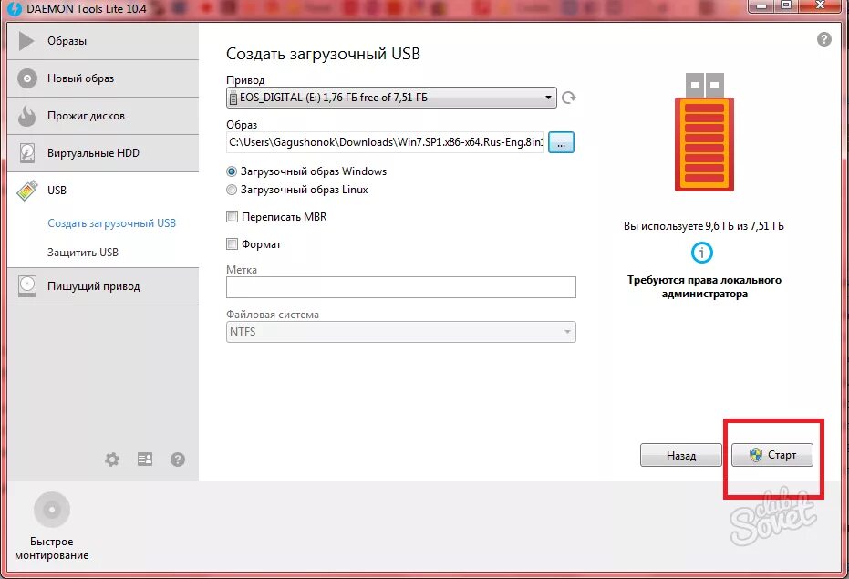Open the Пишущий привод section
The image size is (849, 579).
tap(103, 286)
